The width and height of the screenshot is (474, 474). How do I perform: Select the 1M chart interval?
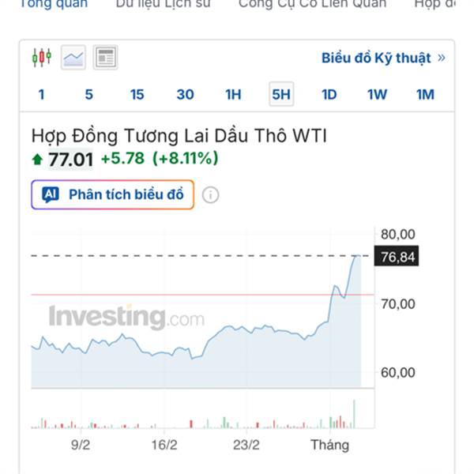pos(425,95)
